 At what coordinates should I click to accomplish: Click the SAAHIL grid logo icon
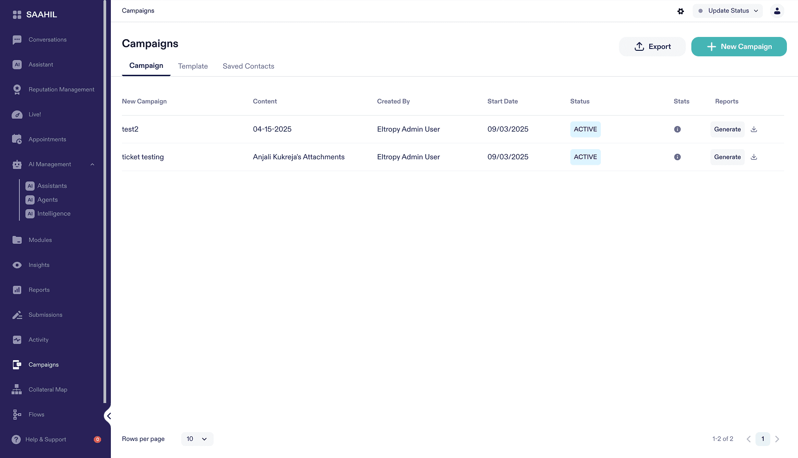17,15
